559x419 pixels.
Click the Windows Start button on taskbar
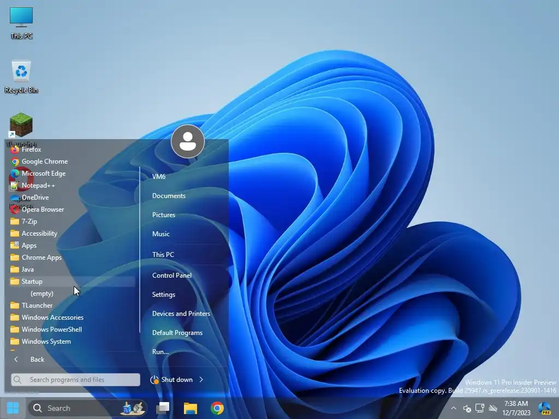click(13, 408)
